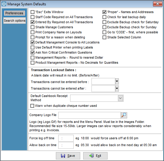Image resolution: width=164 pixels, height=161 pixels.
Task: Uncheck 'Proper' - Names and Addresses
Action: coord(104,12)
